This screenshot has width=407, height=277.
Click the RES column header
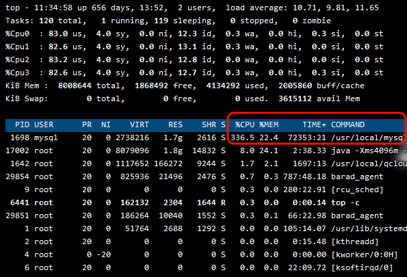(x=175, y=125)
